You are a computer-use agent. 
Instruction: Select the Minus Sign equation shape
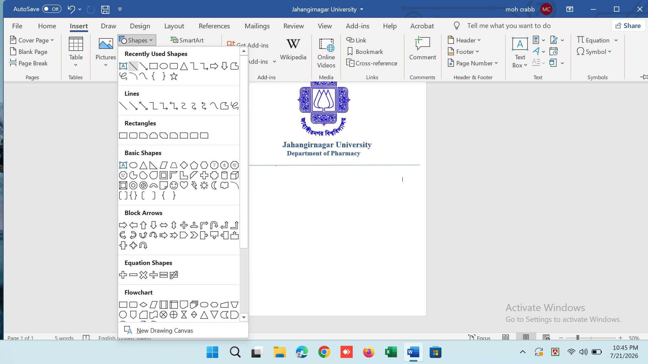133,275
